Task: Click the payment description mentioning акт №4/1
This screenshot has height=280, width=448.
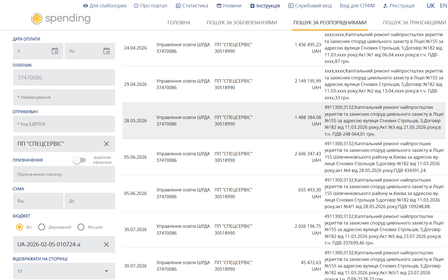Action: (384, 193)
